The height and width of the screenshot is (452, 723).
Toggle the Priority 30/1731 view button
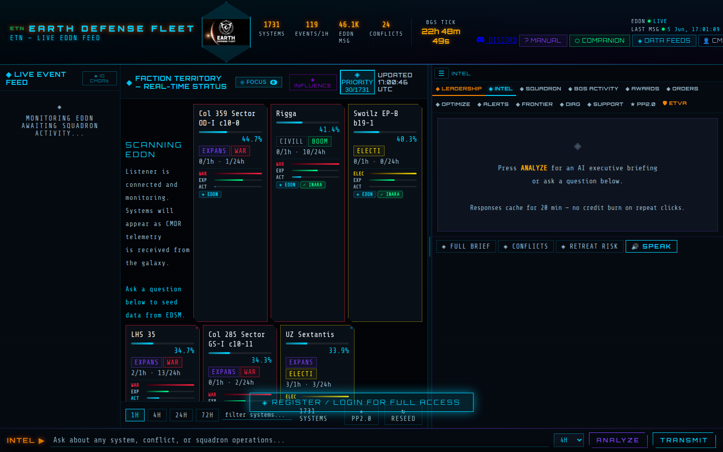[x=357, y=82]
